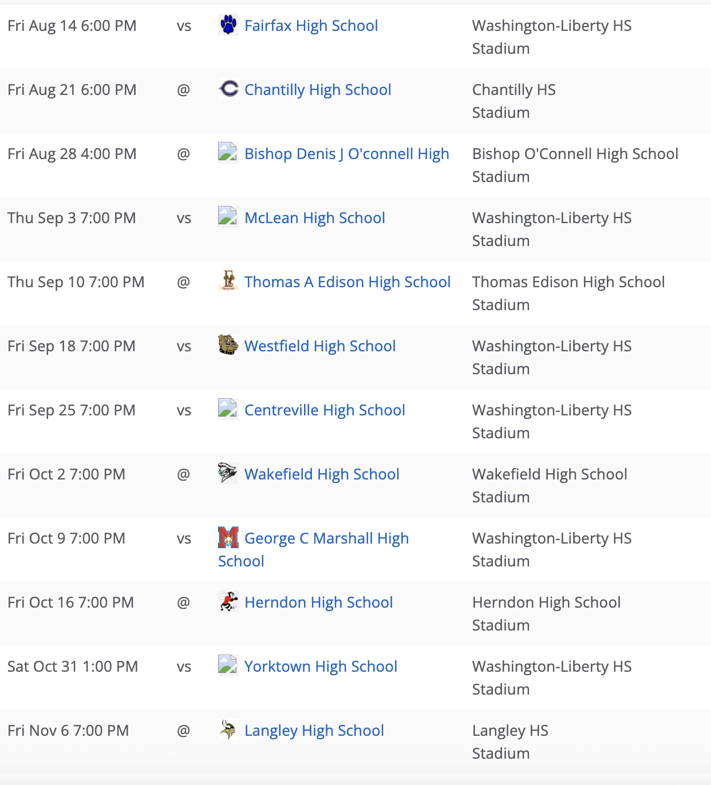
Task: Open Thomas A Edison High School link
Action: click(347, 282)
